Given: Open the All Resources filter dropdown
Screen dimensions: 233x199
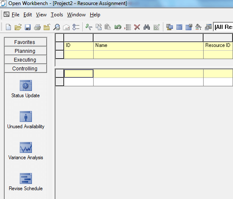Looking at the screenshot, I should 223,27.
